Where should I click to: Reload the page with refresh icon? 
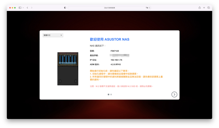[x=150, y=8]
